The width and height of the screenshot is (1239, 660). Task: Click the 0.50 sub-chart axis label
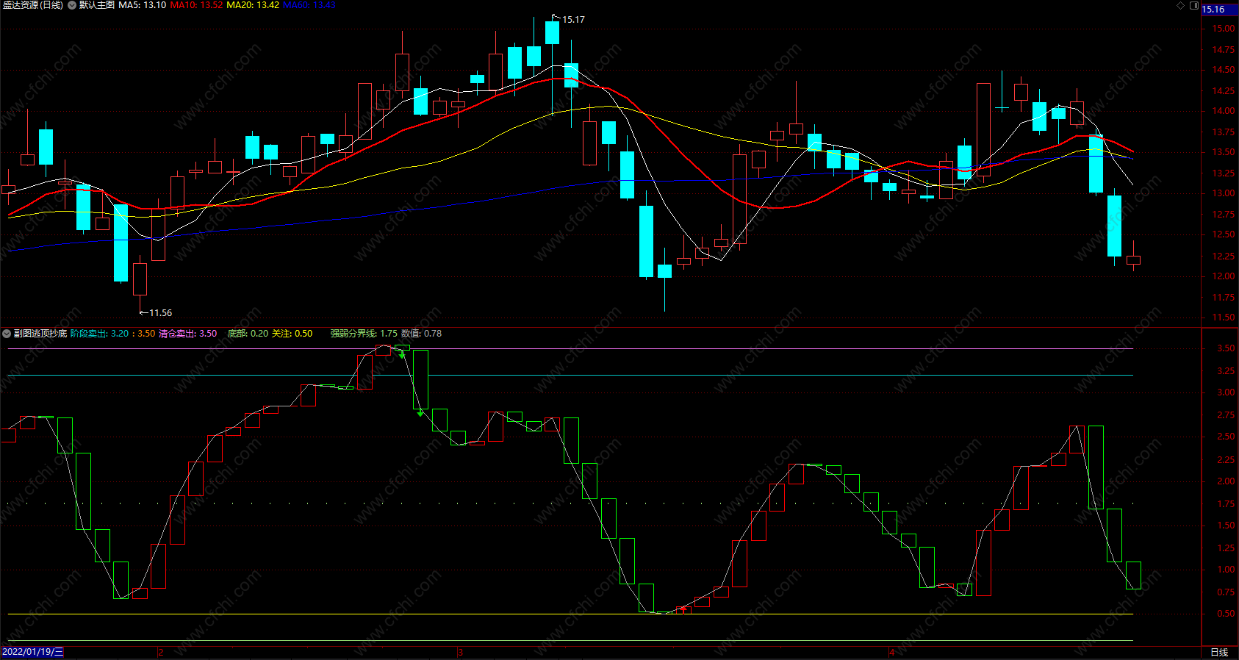(1226, 614)
